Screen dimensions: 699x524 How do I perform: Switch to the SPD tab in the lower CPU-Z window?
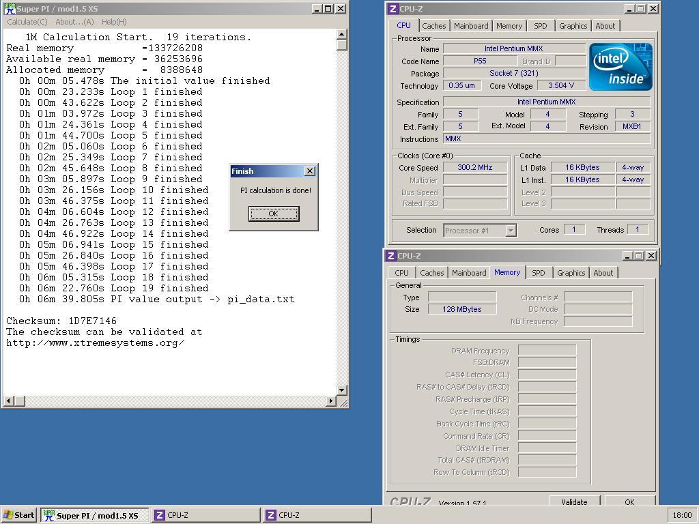point(539,273)
